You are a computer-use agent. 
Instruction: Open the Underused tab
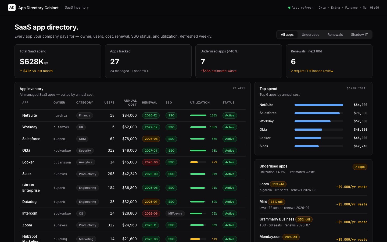310,35
